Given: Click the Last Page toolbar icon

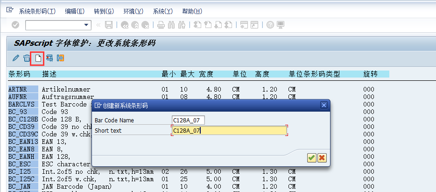Looking at the screenshot, I should click(228, 25).
